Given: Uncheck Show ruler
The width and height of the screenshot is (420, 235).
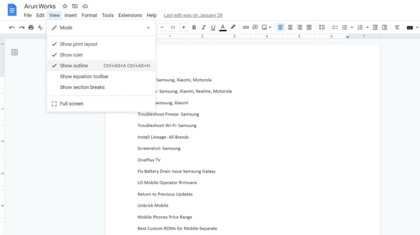Looking at the screenshot, I should [x=101, y=55].
